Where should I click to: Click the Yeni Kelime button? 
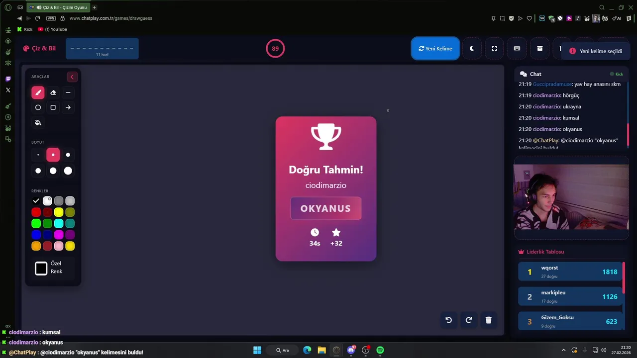pos(435,49)
